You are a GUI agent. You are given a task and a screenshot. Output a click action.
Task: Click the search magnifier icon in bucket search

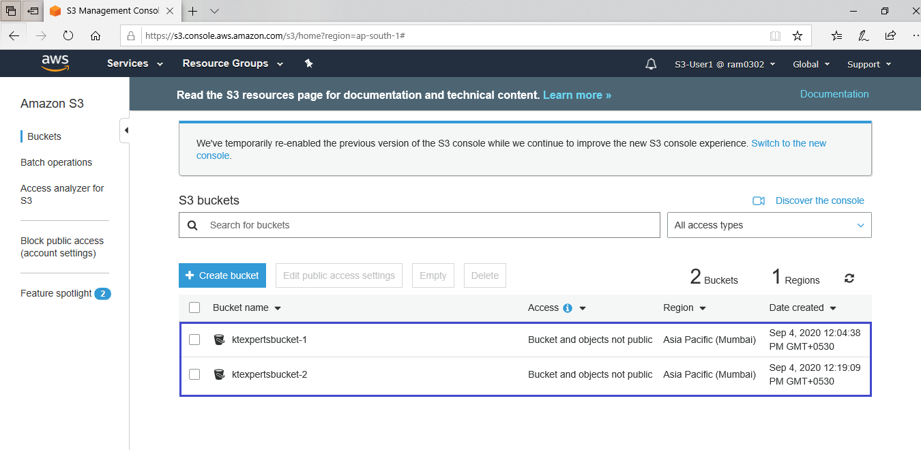click(192, 225)
